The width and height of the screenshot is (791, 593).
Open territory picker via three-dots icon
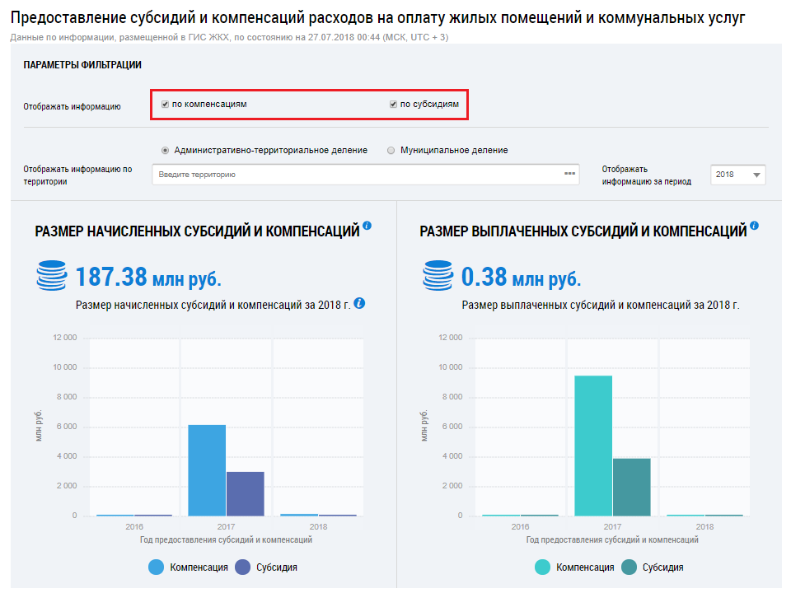click(x=569, y=174)
